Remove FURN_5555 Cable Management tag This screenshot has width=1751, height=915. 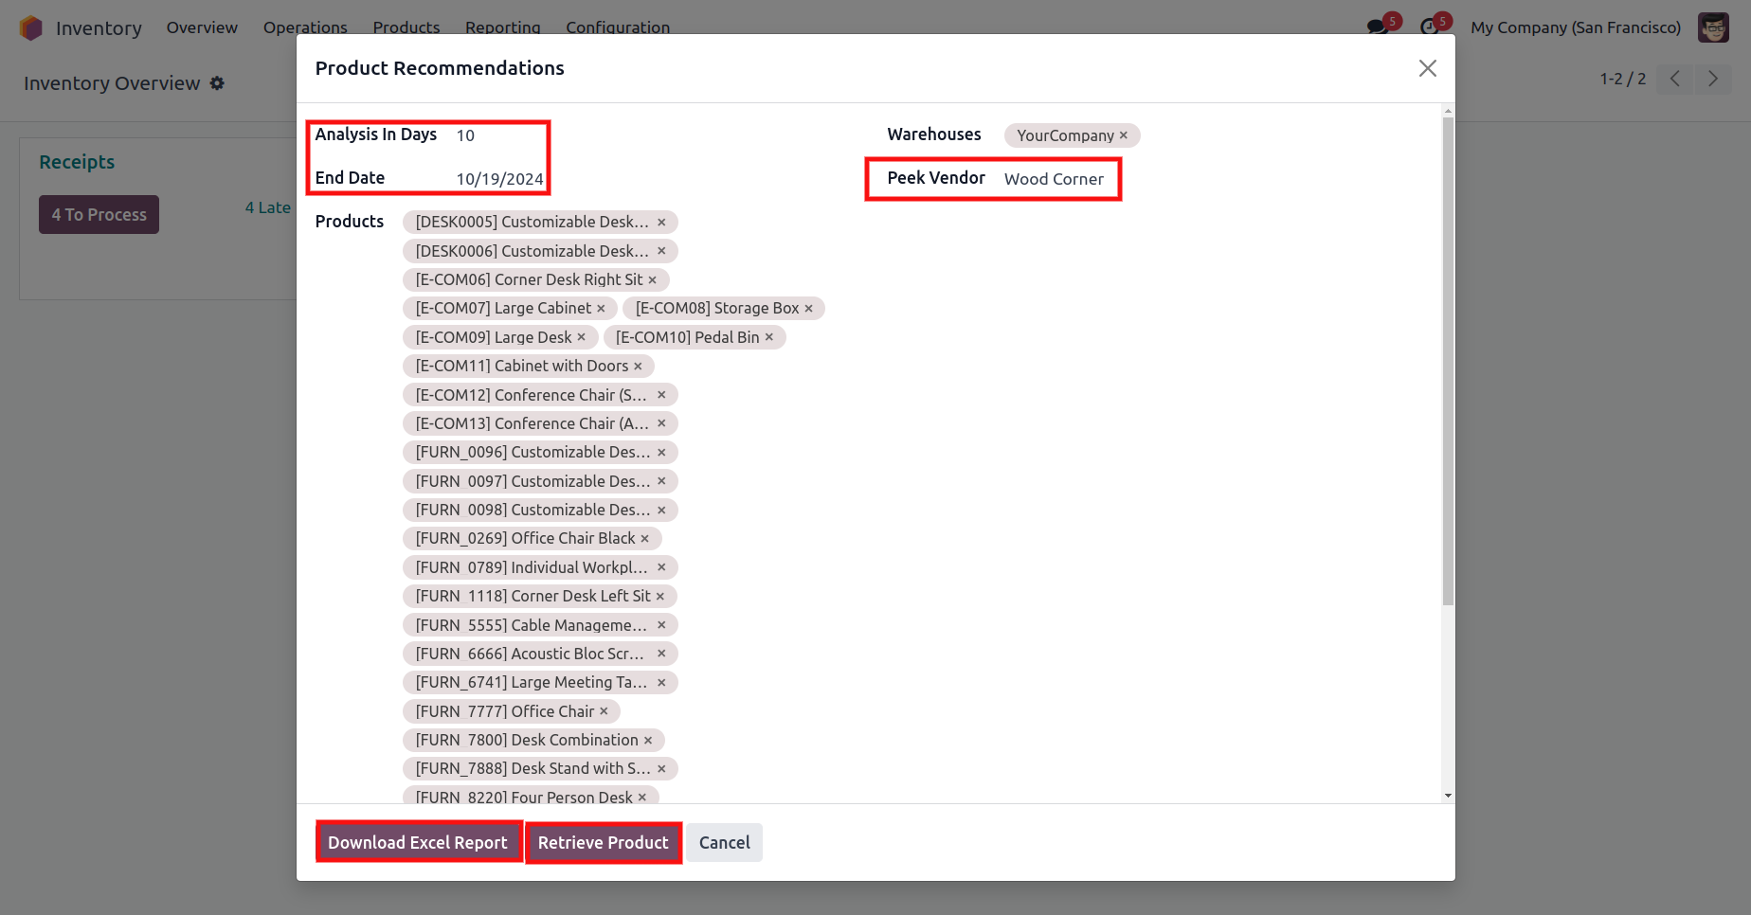(661, 625)
